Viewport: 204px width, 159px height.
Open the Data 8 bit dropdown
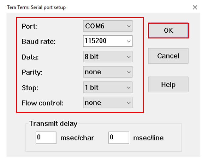pyautogui.click(x=108, y=57)
